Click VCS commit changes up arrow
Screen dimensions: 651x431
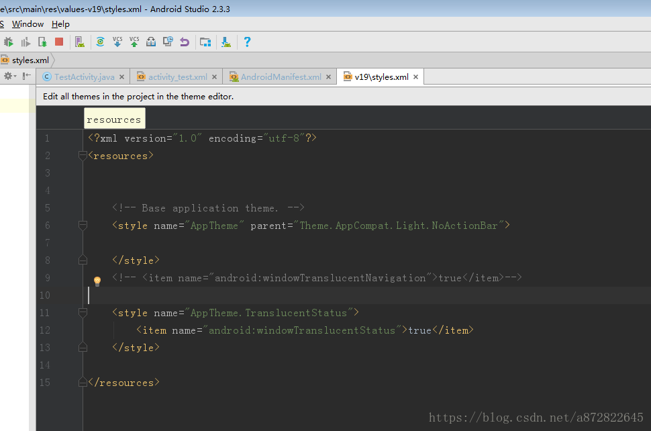[x=134, y=42]
